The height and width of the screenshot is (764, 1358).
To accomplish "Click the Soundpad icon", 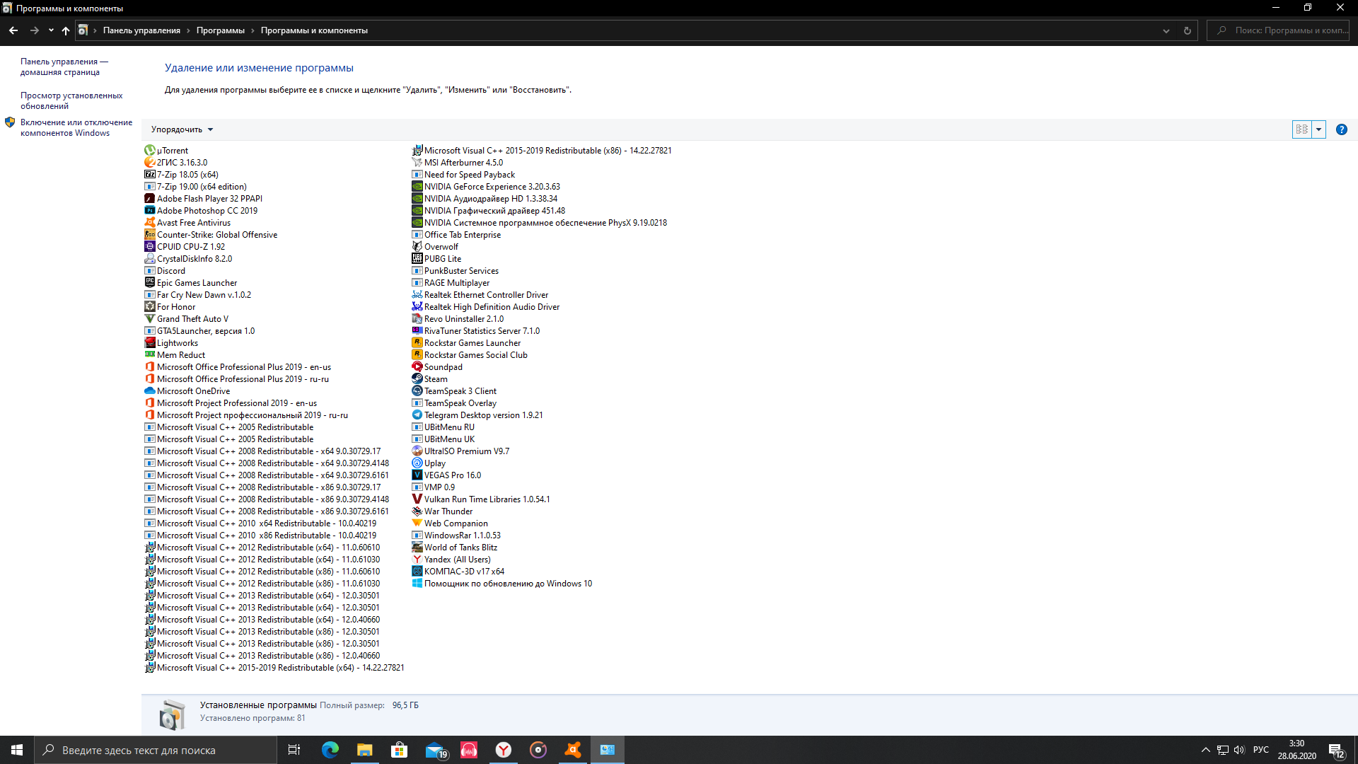I will pyautogui.click(x=417, y=367).
